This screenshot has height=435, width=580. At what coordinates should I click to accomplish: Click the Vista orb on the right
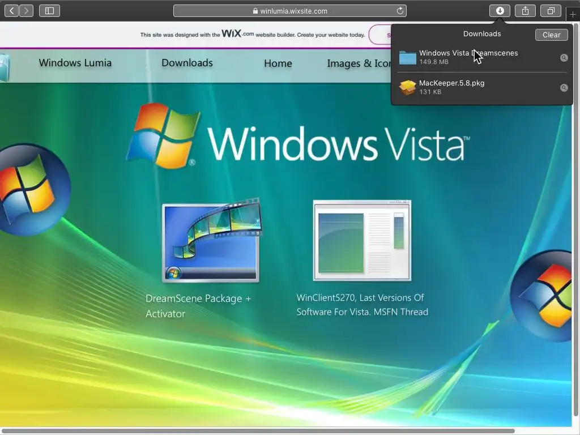(x=541, y=296)
